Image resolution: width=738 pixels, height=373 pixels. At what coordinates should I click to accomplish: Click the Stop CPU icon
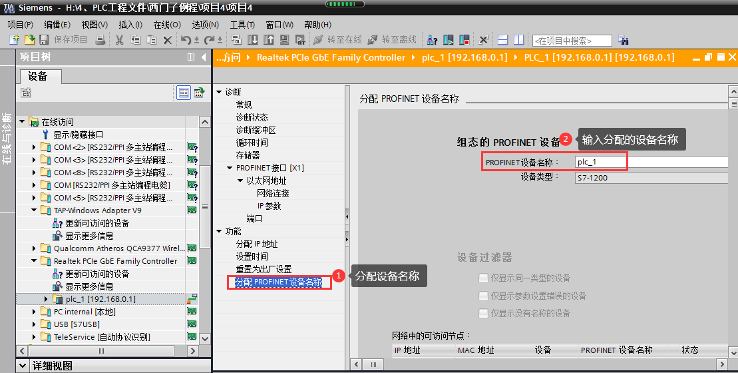[464, 40]
